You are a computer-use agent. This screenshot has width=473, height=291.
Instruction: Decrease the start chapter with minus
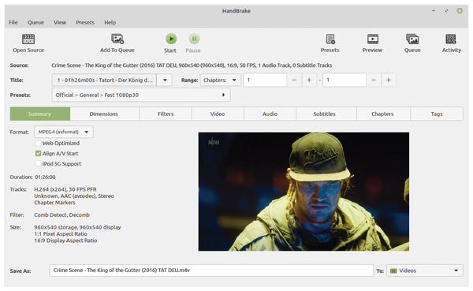tap(294, 80)
